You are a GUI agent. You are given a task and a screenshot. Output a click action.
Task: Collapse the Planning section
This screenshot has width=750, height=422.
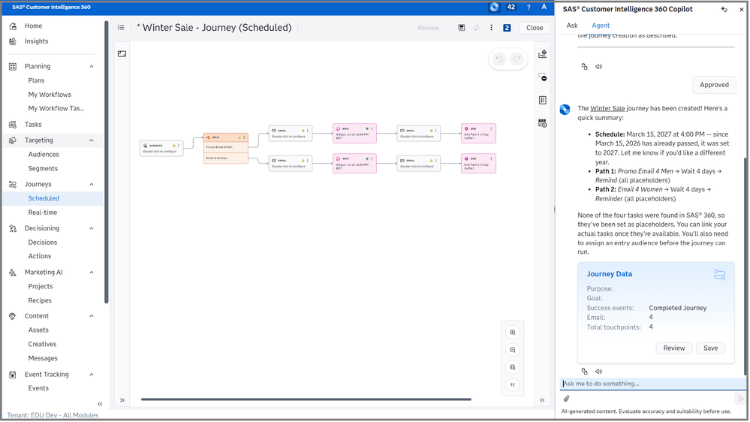click(92, 67)
